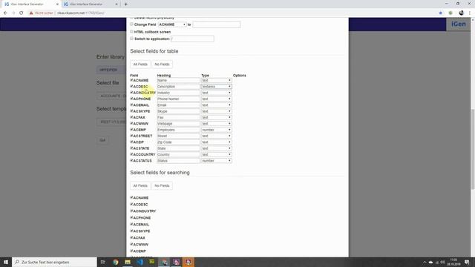Image resolution: width=475 pixels, height=267 pixels.
Task: Open the textarea Type dropdown for ACDESC
Action: 216,87
